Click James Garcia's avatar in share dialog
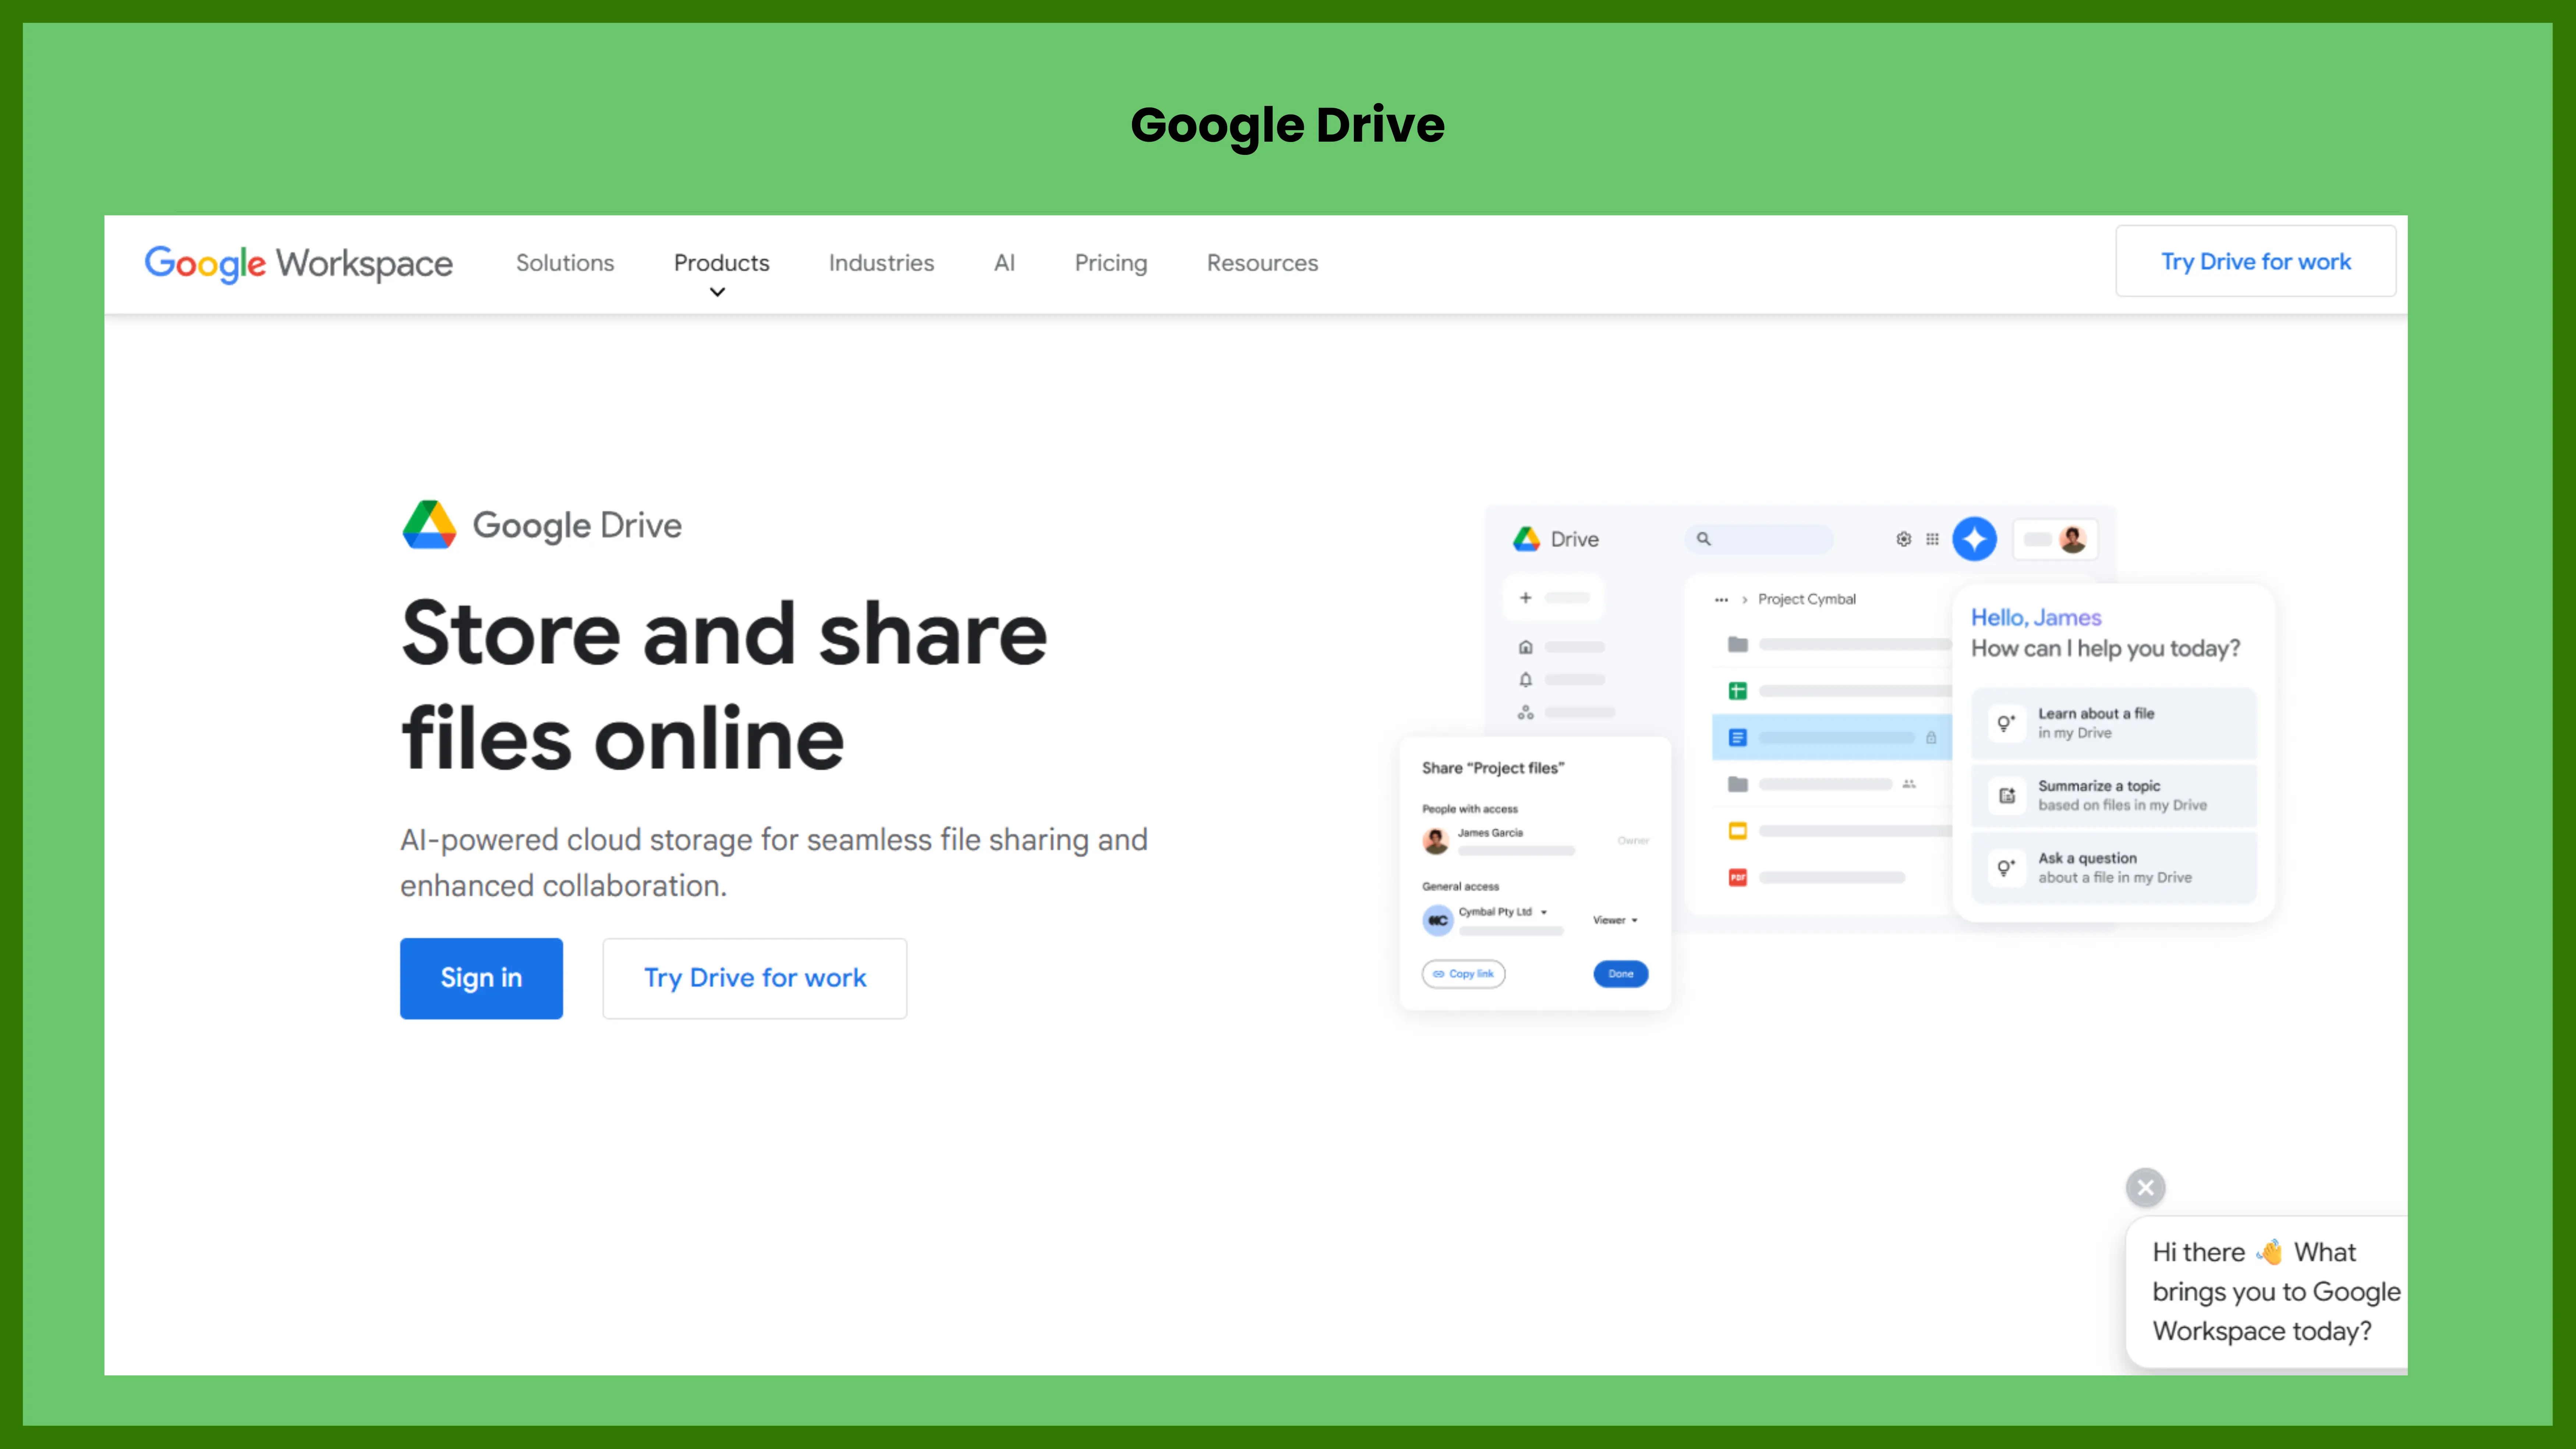The width and height of the screenshot is (2576, 1449). click(x=1436, y=841)
